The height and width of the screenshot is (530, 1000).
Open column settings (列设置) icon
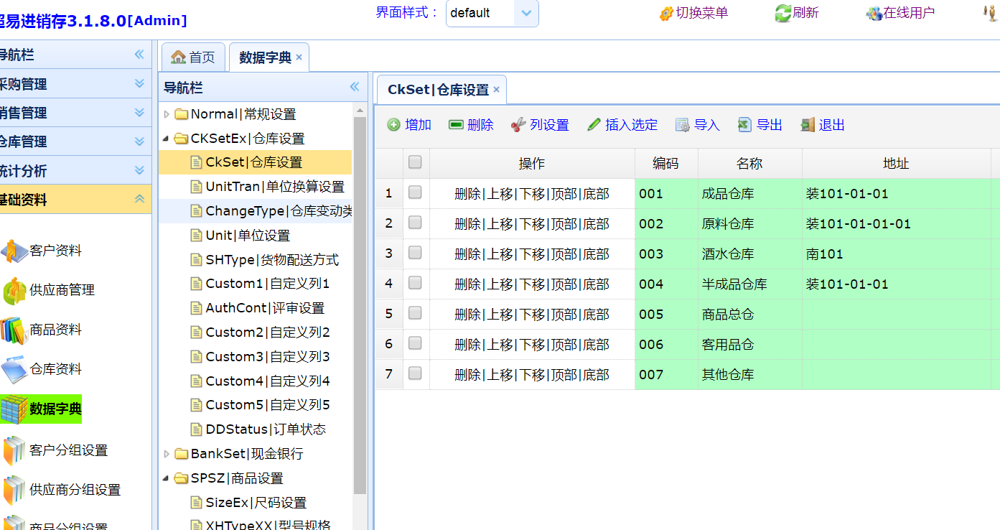pyautogui.click(x=518, y=125)
